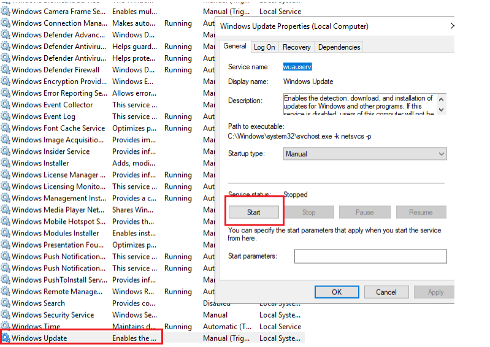Click the Windows Mobile Hotspot service gear icon
This screenshot has height=347, width=490.
click(x=6, y=221)
